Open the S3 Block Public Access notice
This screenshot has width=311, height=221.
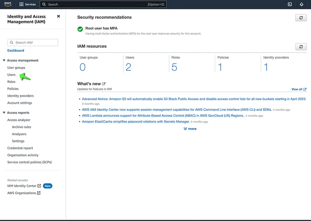coord(194,99)
